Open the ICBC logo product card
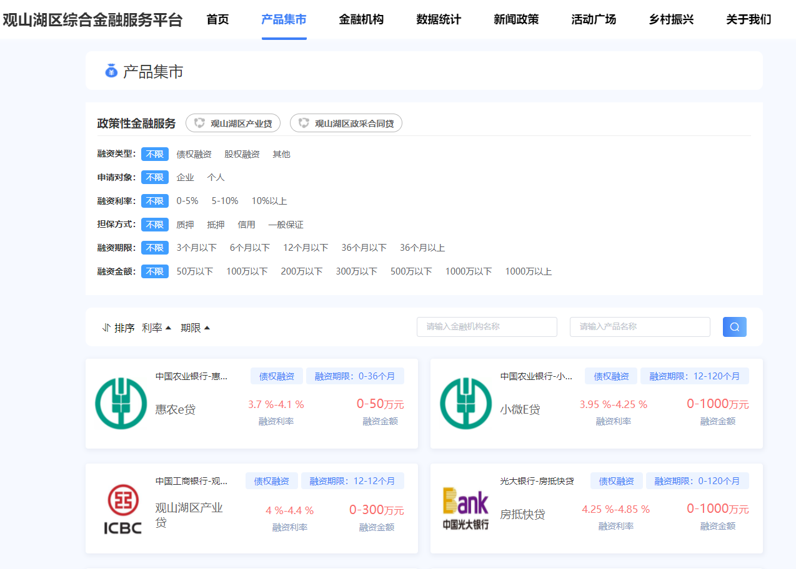The image size is (796, 569). click(x=122, y=509)
